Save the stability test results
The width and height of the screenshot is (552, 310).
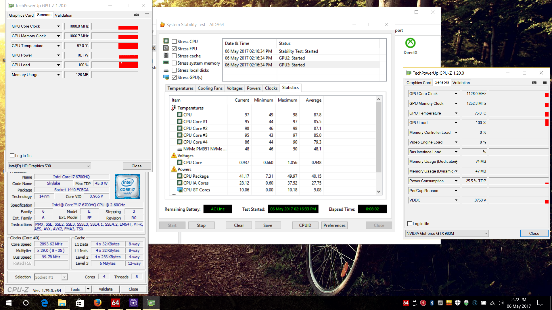coord(268,225)
